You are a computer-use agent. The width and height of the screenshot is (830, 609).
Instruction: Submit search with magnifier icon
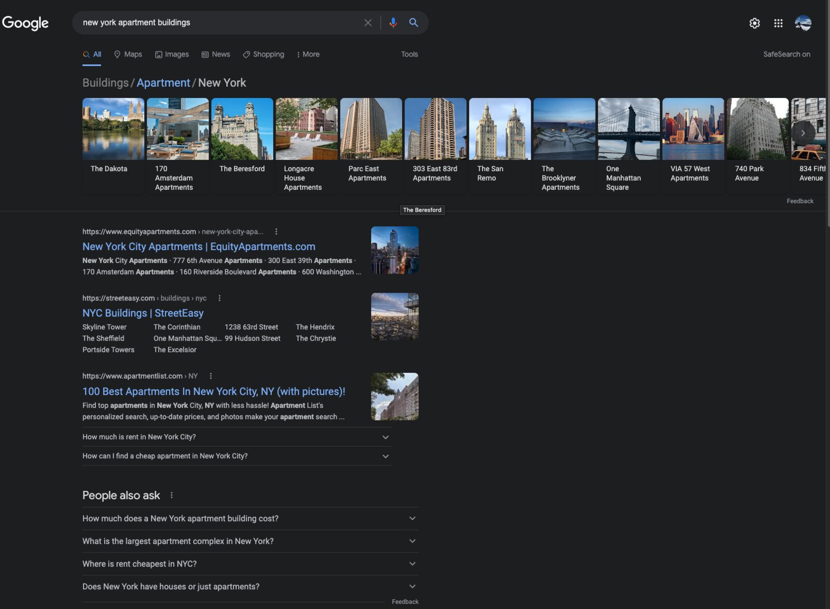click(413, 23)
